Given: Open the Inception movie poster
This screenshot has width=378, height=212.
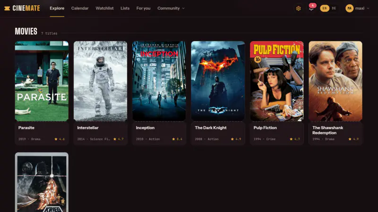Looking at the screenshot, I should tap(159, 81).
